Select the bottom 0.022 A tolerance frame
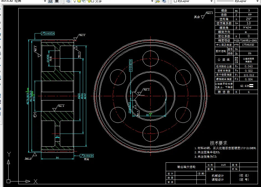Image resolution: width=261 pixels, height=187 pixels. pos(87,156)
